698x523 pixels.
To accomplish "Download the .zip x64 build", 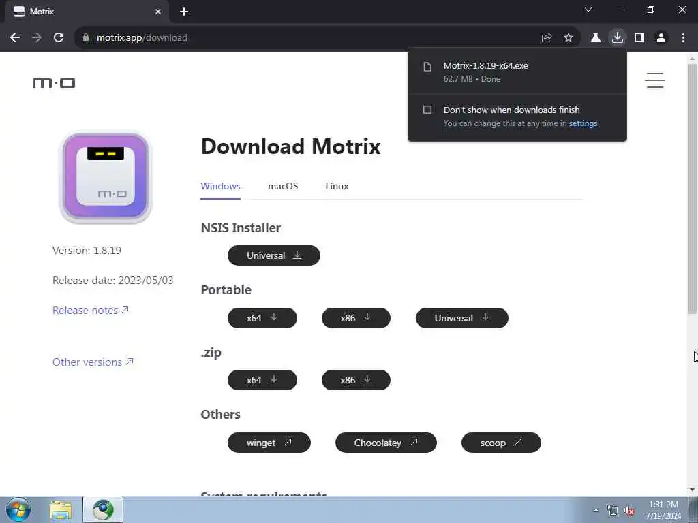I will pos(262,380).
